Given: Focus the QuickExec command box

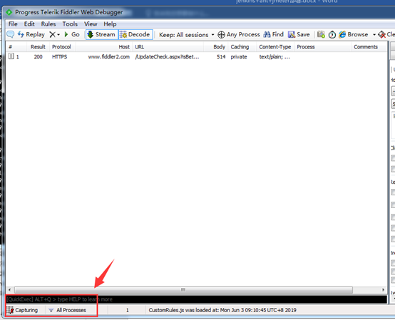Looking at the screenshot, I should click(x=197, y=299).
